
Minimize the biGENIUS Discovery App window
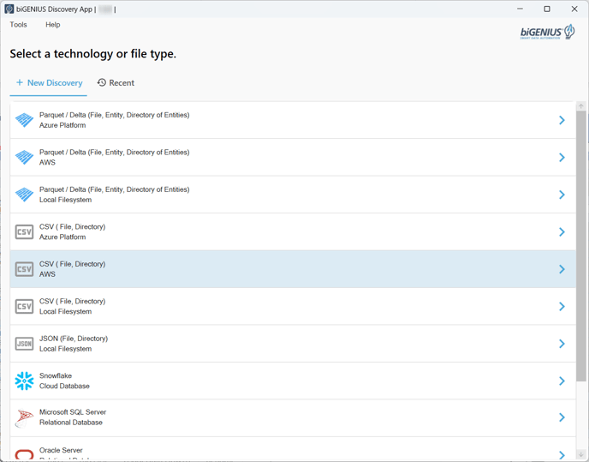[x=520, y=9]
